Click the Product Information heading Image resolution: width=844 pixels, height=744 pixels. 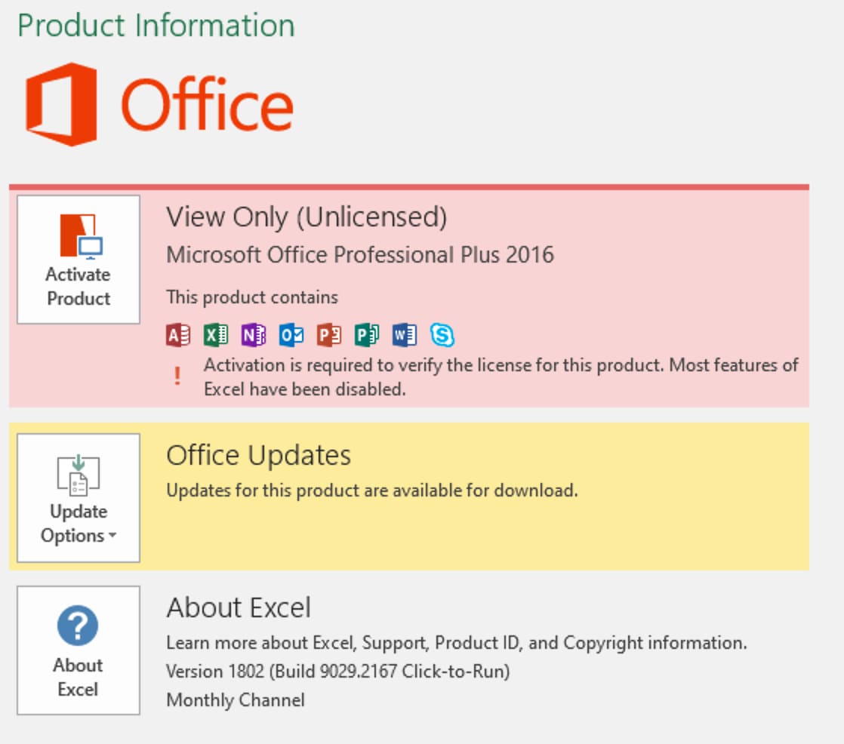pos(156,26)
